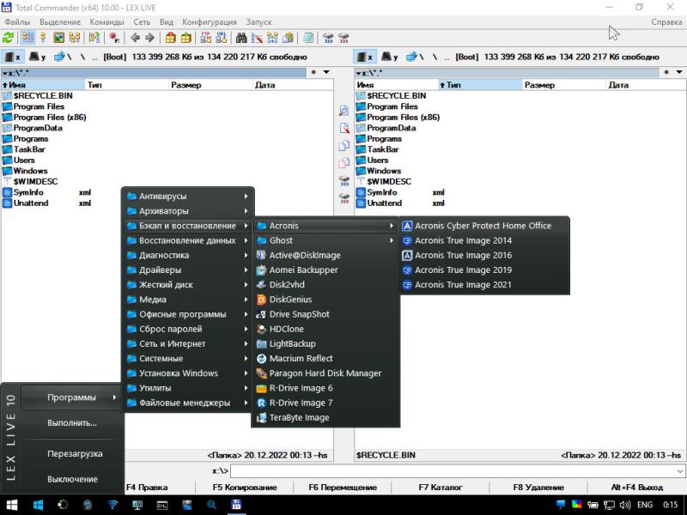
Task: Launch the Multi-Rename tool icon
Action: pos(257,38)
